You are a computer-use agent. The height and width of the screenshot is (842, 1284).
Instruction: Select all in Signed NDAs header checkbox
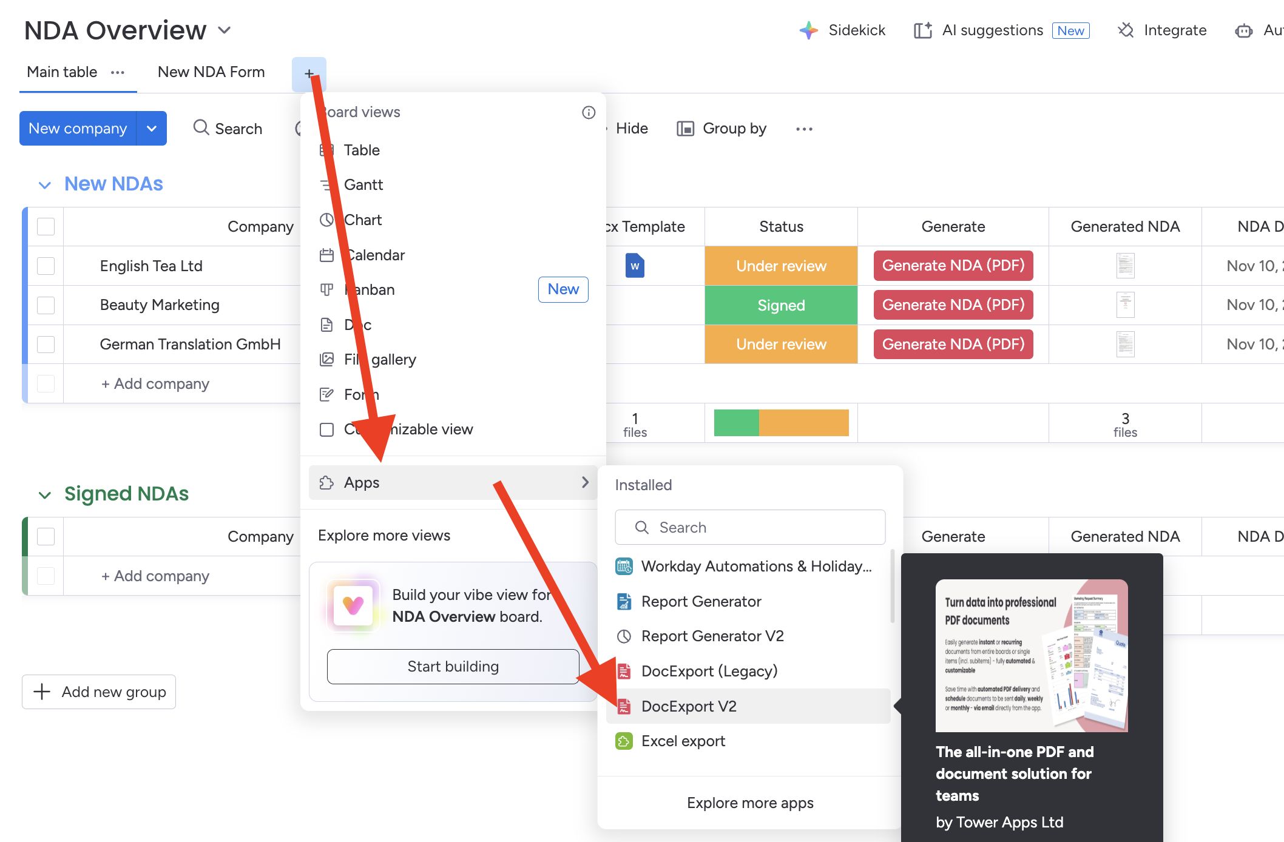point(46,536)
